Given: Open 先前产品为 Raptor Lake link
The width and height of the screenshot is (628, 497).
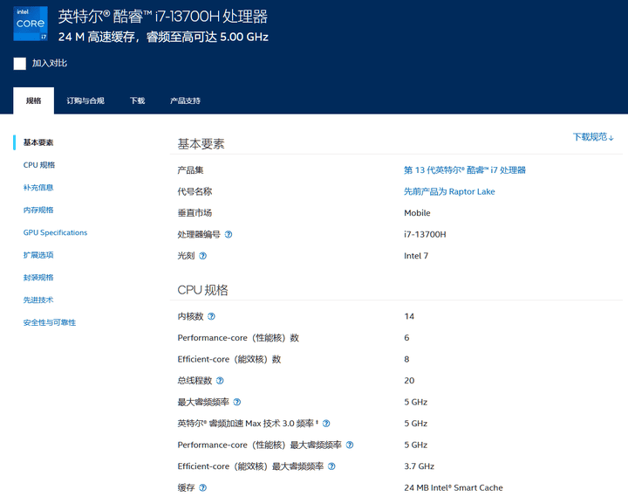Looking at the screenshot, I should (448, 191).
